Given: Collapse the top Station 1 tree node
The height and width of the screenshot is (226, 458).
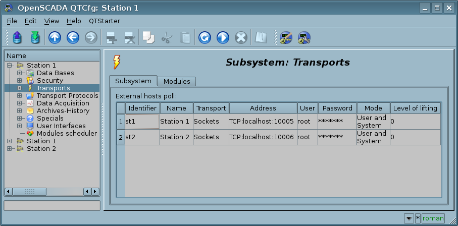Looking at the screenshot, I should (x=10, y=66).
